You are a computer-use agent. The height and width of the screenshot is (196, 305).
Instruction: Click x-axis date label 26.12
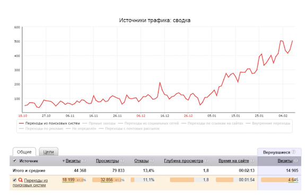[188, 116]
